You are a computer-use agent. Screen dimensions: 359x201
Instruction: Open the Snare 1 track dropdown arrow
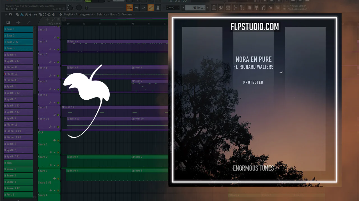point(55,152)
